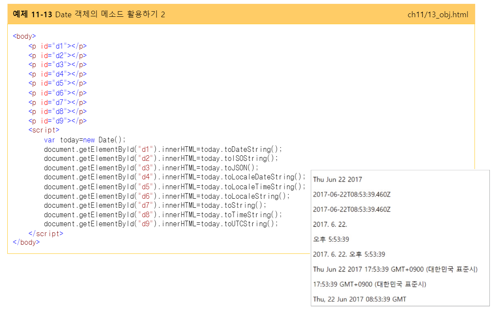The height and width of the screenshot is (311, 492).
Task: Click the toLocaleString() code line
Action: pyautogui.click(x=167, y=196)
